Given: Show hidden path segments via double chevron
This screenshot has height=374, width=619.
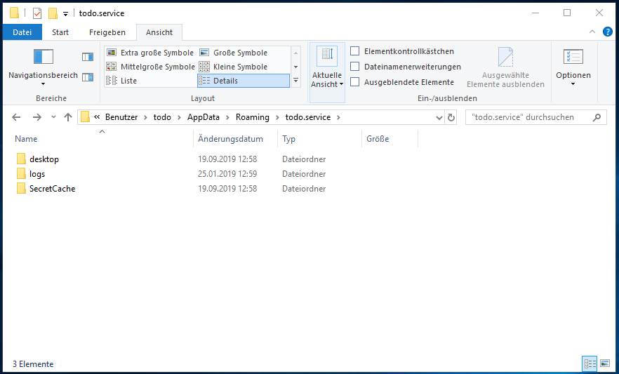Looking at the screenshot, I should 97,117.
